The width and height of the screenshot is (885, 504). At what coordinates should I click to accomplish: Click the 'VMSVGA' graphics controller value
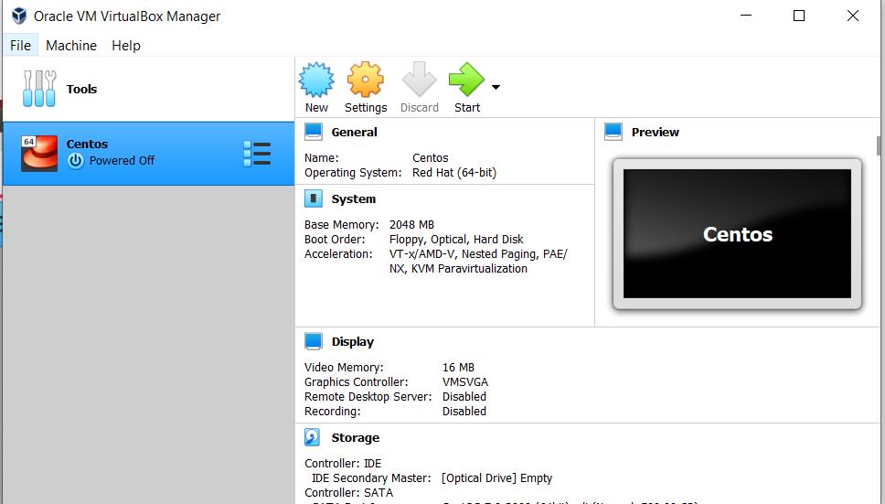[x=465, y=382]
